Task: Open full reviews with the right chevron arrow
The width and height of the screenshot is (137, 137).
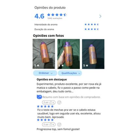Action: click(100, 16)
